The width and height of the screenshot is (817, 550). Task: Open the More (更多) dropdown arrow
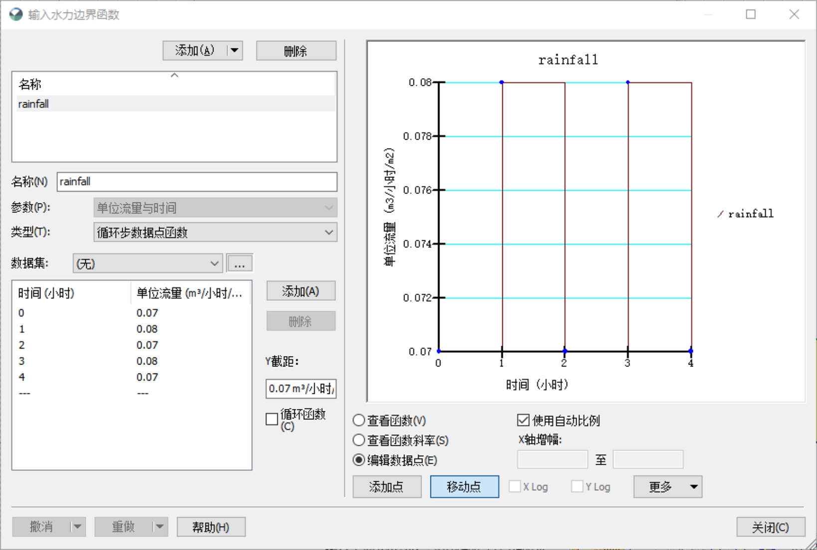pos(693,487)
